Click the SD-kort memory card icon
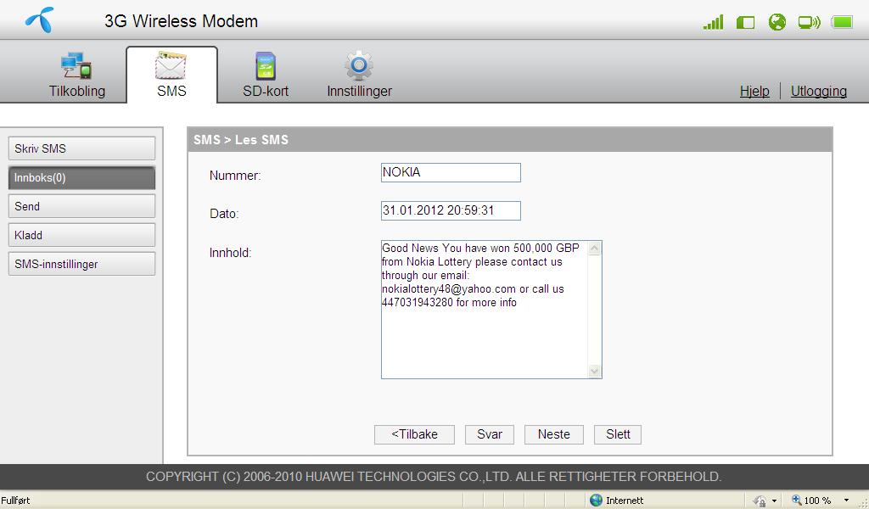Screen dimensions: 869x509 (266, 66)
